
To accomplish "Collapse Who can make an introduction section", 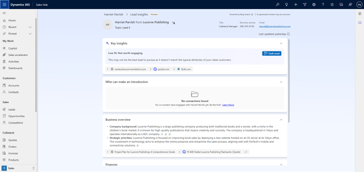I will [x=281, y=82].
